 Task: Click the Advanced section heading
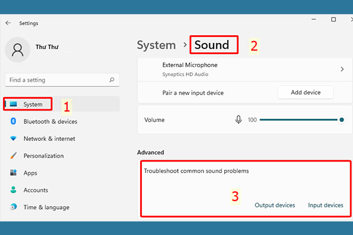coord(151,152)
